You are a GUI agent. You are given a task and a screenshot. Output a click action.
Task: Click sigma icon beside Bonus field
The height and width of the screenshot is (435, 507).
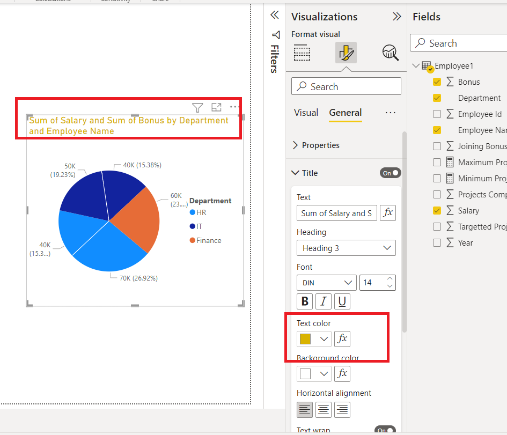[x=450, y=82]
